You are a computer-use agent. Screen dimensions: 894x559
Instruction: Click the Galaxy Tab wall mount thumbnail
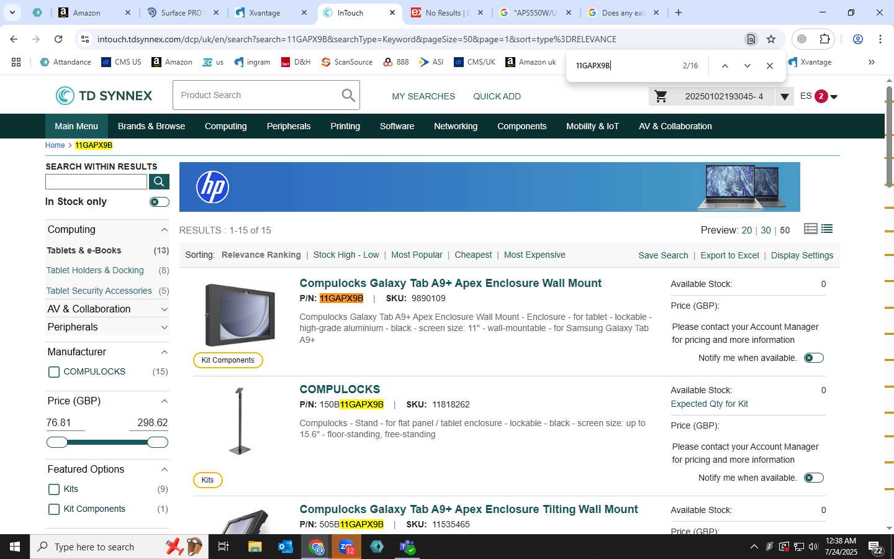[x=240, y=315]
